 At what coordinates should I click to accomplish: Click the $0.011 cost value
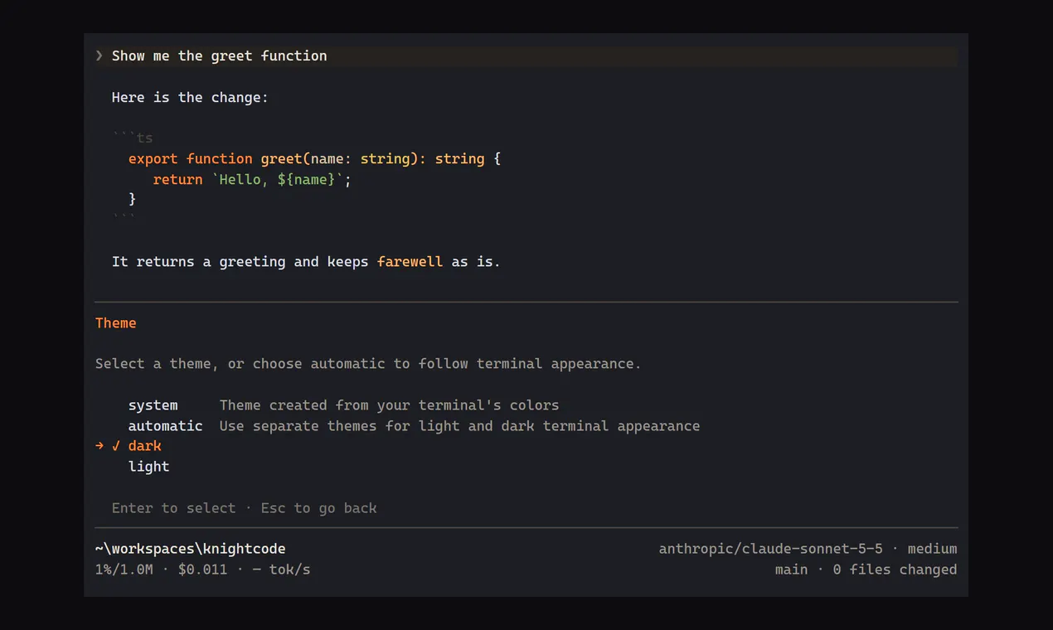click(x=202, y=569)
